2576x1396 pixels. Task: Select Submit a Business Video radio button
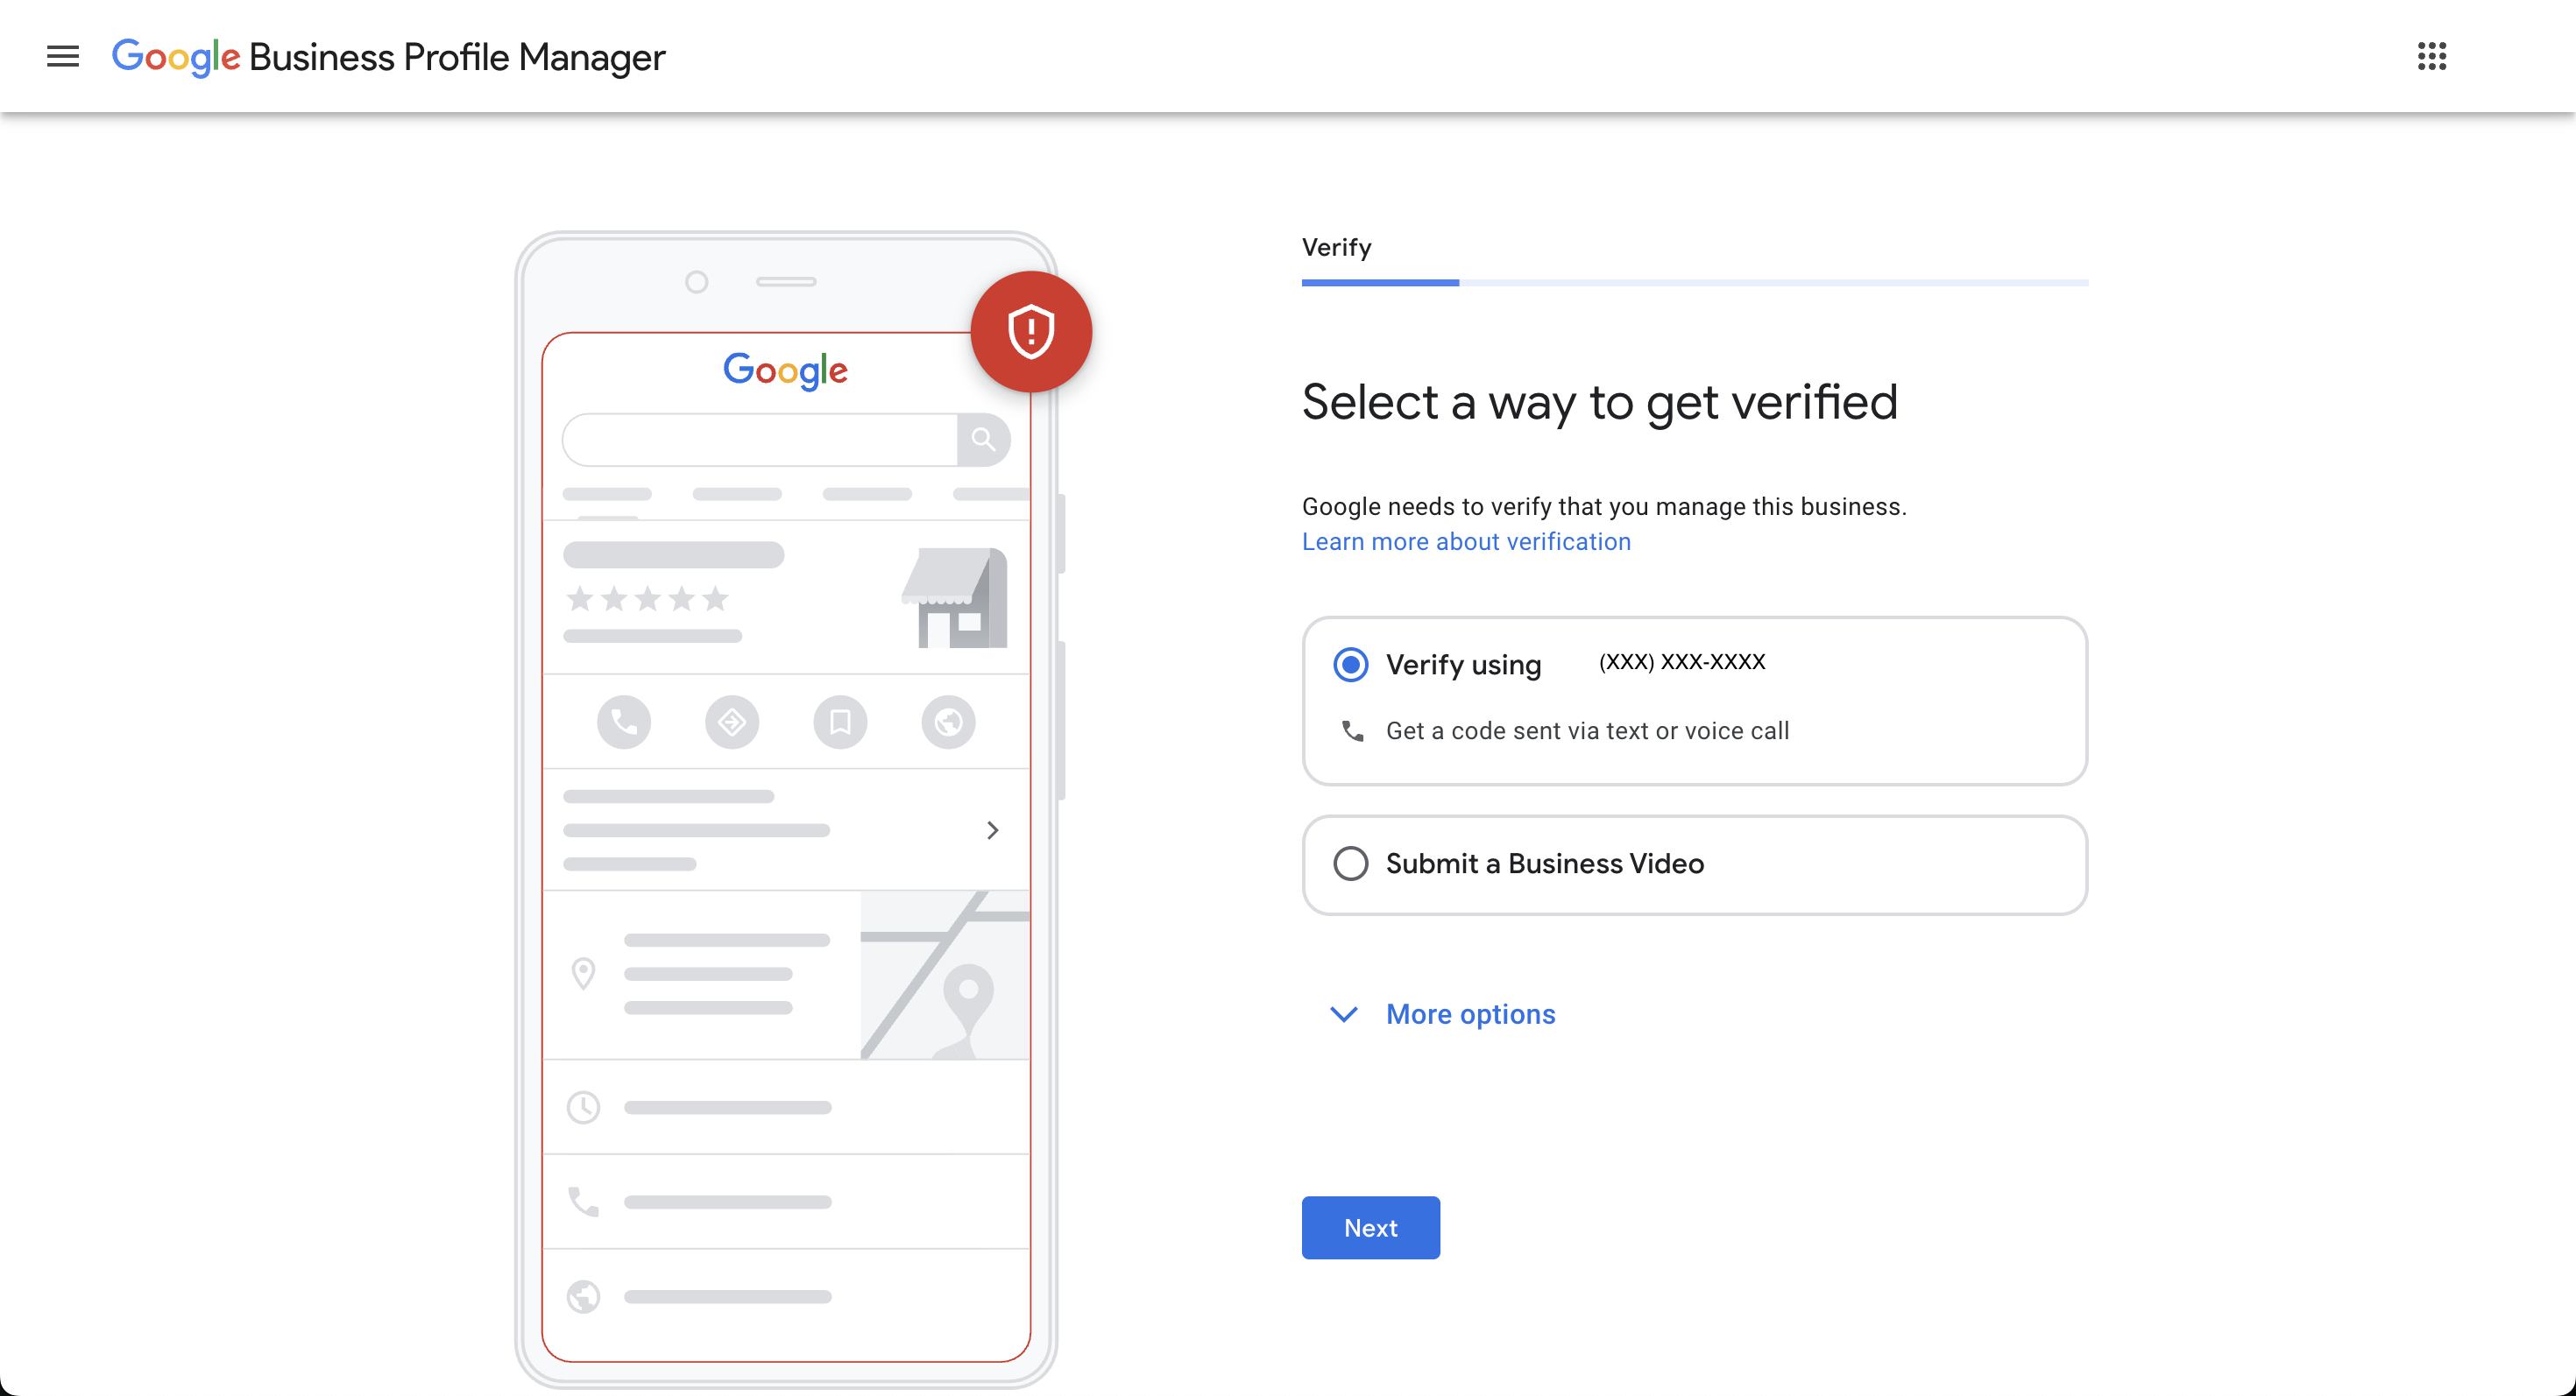pyautogui.click(x=1350, y=864)
